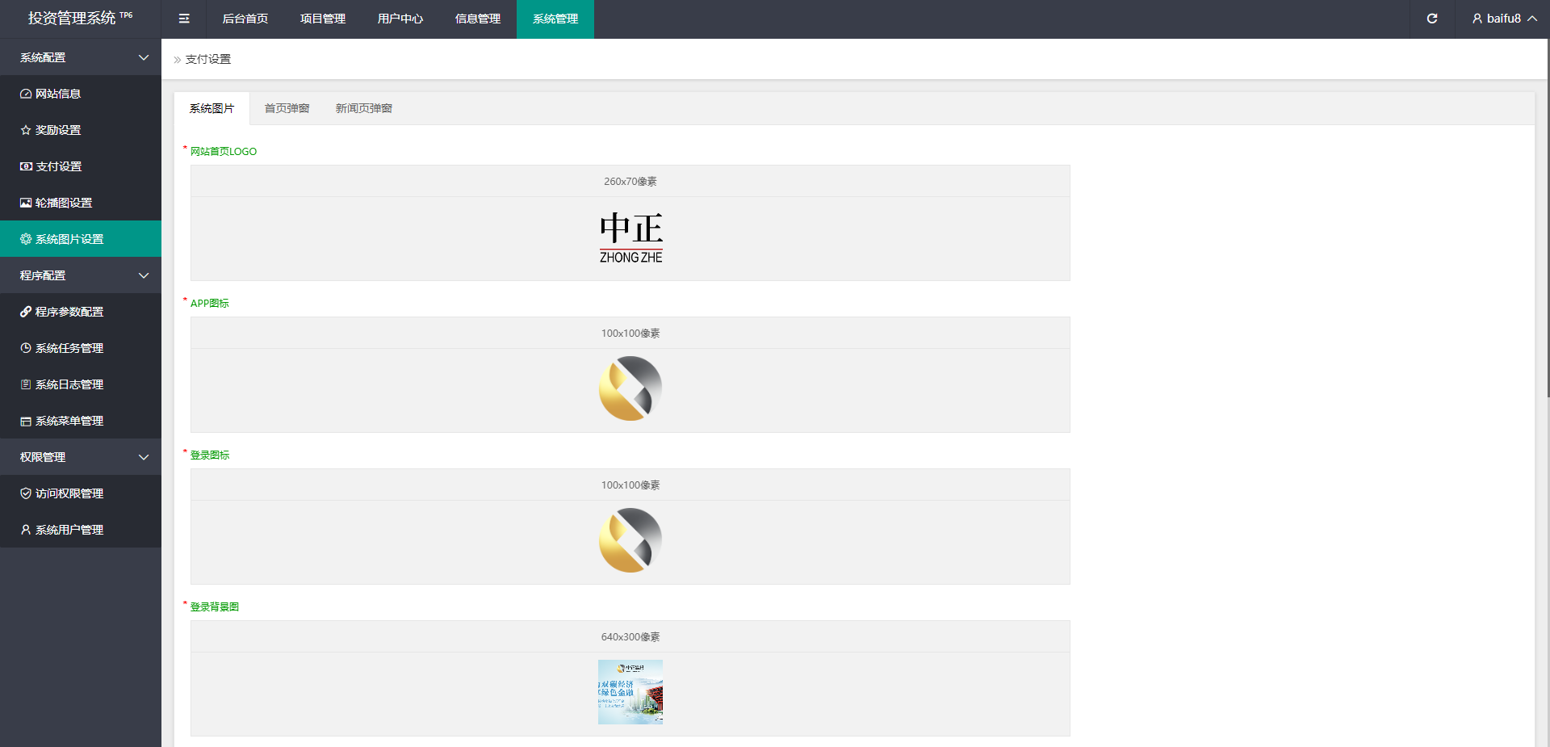
Task: Click the login background image thumbnail
Action: [630, 692]
